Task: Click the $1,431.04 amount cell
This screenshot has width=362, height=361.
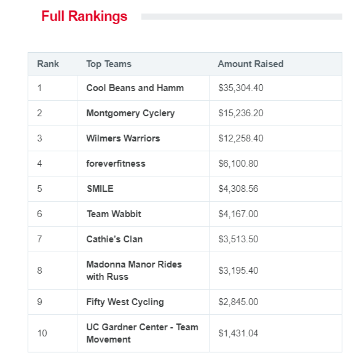Action: [238, 333]
